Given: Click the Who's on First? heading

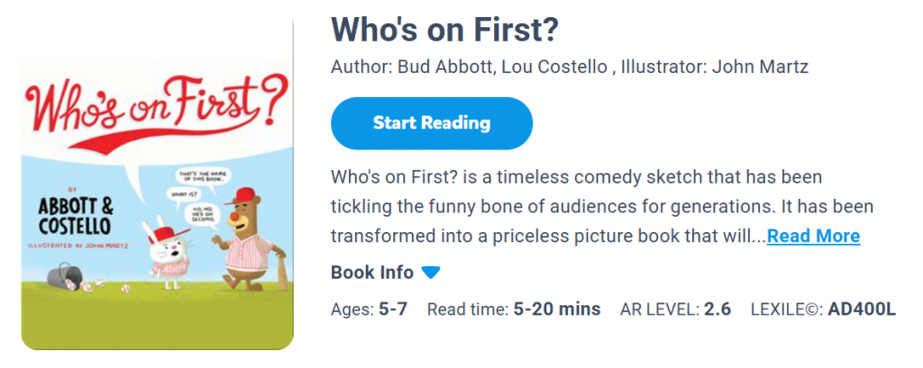Looking at the screenshot, I should pos(444,29).
